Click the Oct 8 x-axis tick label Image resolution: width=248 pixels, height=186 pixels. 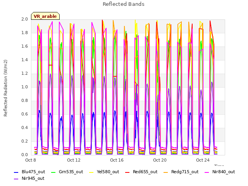pos(31,160)
